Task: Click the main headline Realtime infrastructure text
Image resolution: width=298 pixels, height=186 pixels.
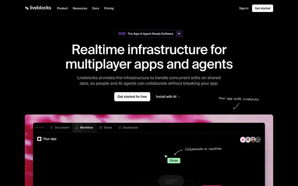Action: (149, 57)
